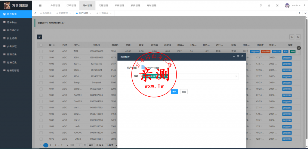The height and width of the screenshot is (149, 308).
Task: Open the admin account dropdown
Action: pos(296,5)
